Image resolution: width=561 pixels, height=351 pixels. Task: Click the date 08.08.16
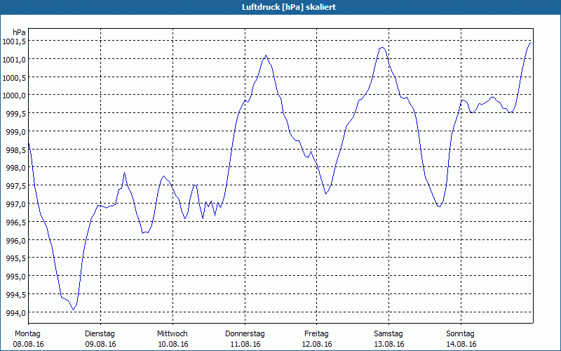point(28,345)
